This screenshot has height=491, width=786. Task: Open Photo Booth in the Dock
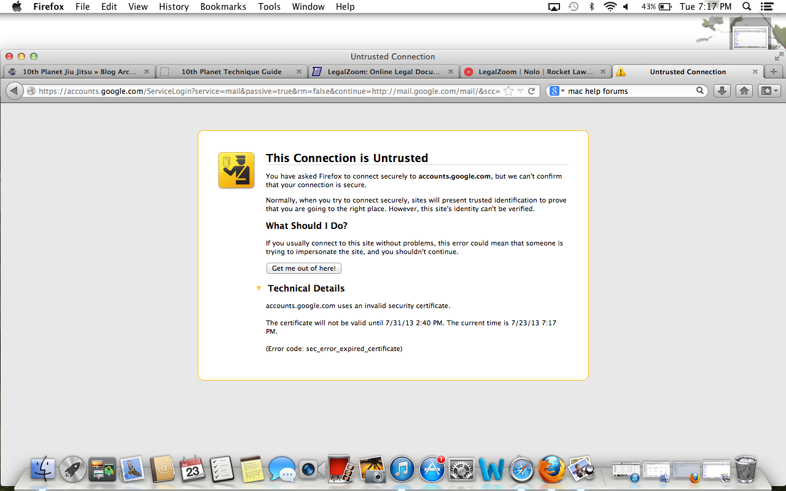click(341, 470)
